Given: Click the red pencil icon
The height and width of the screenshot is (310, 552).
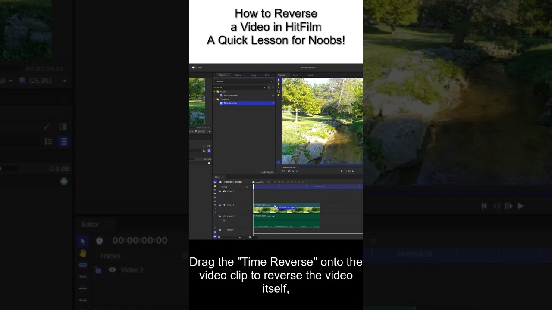Looking at the screenshot, I should tap(204, 146).
